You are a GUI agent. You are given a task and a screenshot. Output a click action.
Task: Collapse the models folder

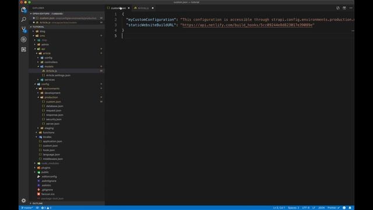coord(49,66)
